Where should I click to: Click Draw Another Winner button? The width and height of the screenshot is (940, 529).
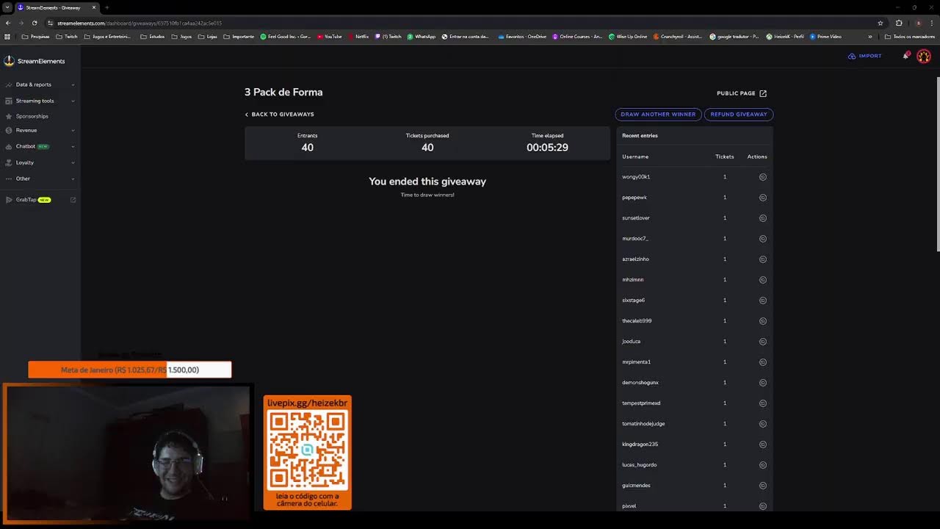pos(658,115)
